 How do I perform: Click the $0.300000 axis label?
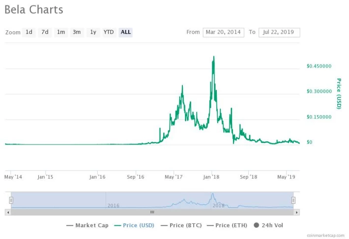(319, 92)
